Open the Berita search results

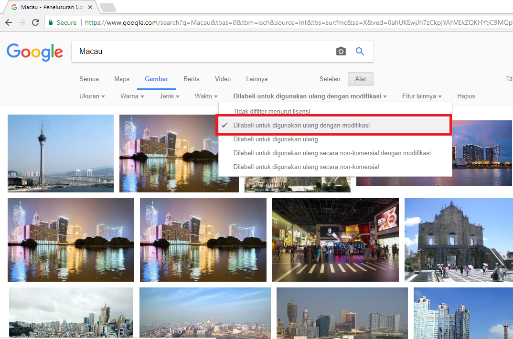(x=191, y=79)
